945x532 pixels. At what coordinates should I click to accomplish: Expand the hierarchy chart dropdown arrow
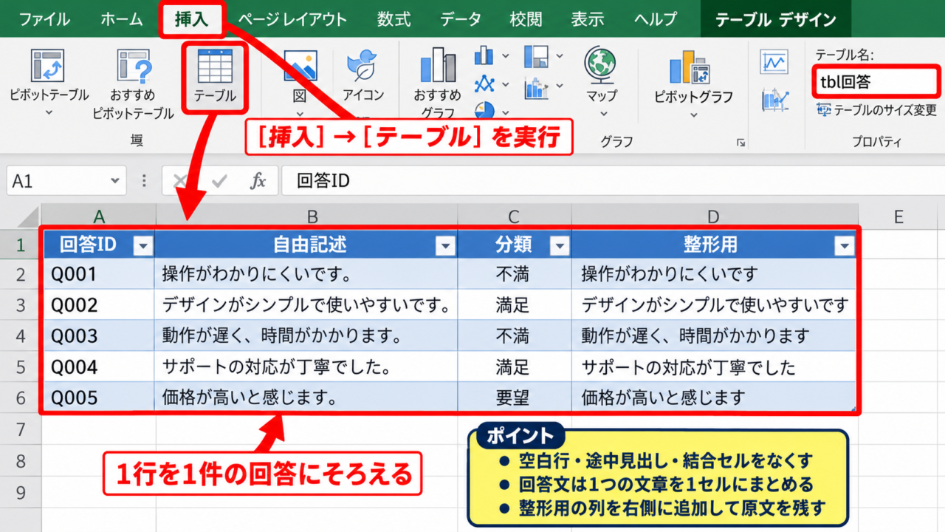click(x=560, y=56)
